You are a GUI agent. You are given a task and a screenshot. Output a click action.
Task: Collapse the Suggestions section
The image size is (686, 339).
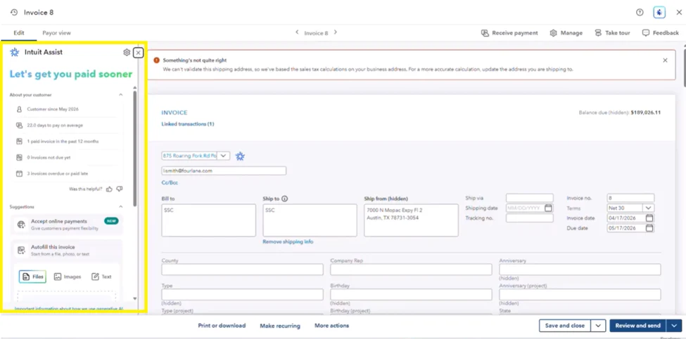[121, 207]
